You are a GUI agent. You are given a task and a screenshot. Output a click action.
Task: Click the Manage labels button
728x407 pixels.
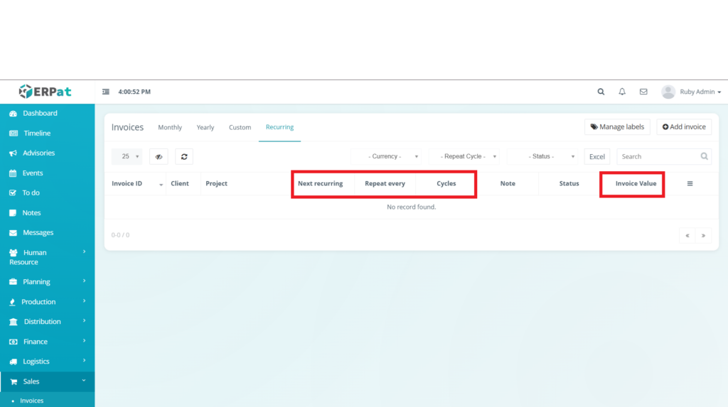coord(617,127)
